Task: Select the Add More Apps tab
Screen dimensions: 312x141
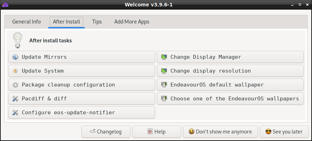Action: click(132, 22)
